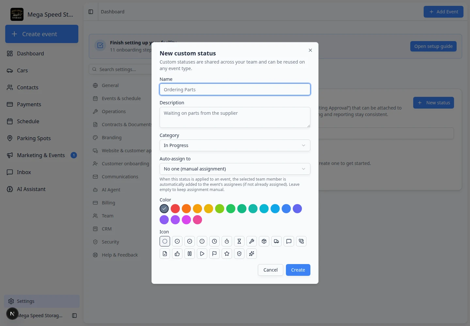This screenshot has width=470, height=326.
Task: Click the Search settings field
Action: 120,69
